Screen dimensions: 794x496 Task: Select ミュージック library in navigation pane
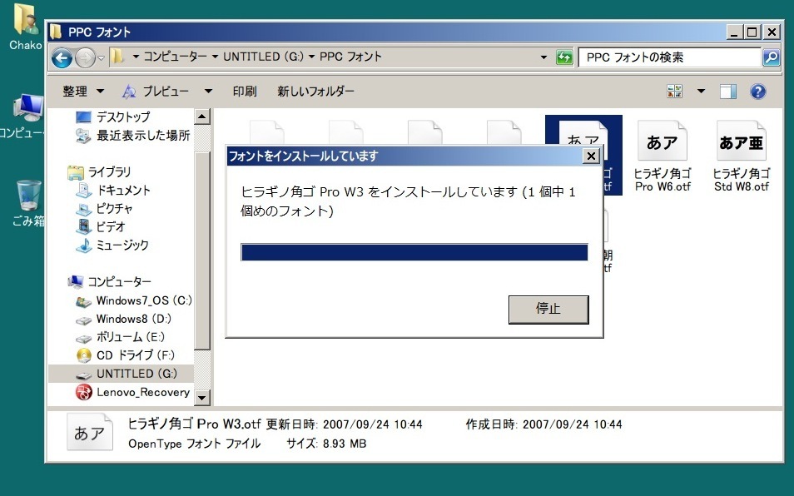point(122,246)
